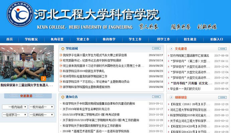
Task: Open news 新学期科信学院围绕主题教育提前预热
Action: click(x=86, y=87)
